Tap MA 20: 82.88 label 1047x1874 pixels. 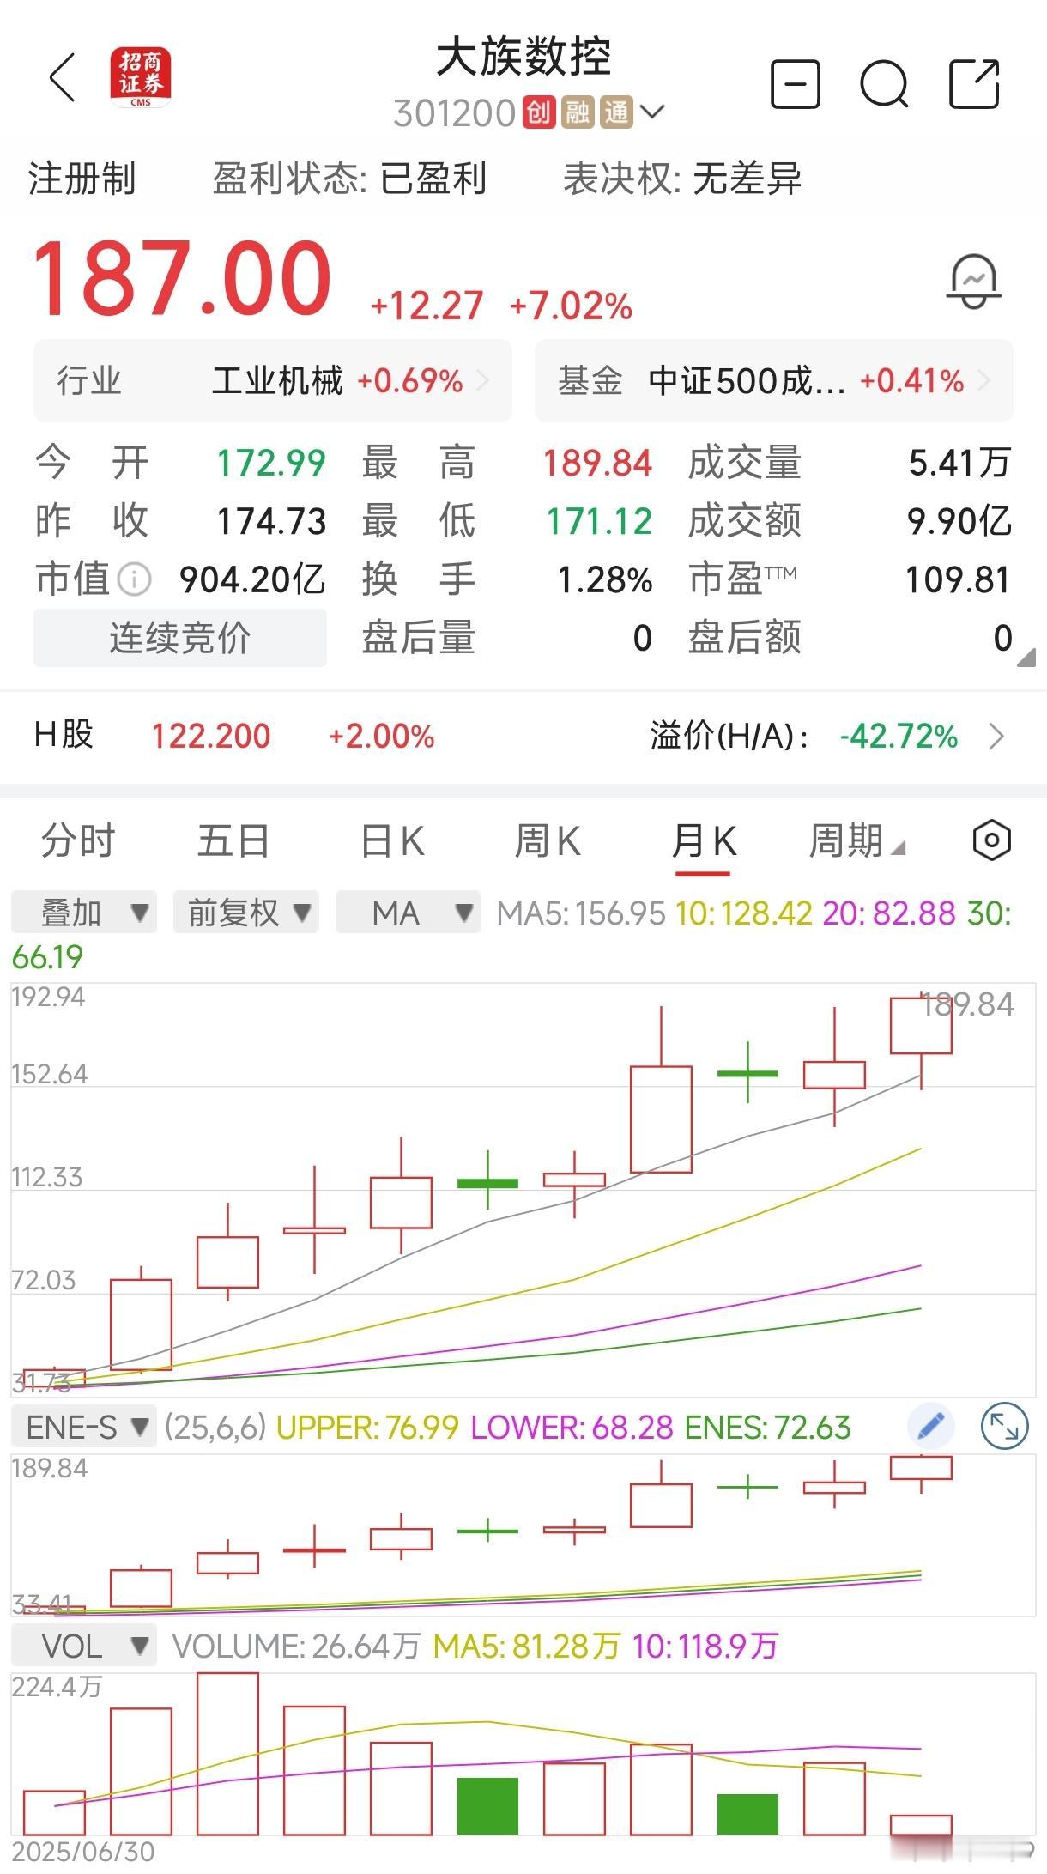(888, 913)
